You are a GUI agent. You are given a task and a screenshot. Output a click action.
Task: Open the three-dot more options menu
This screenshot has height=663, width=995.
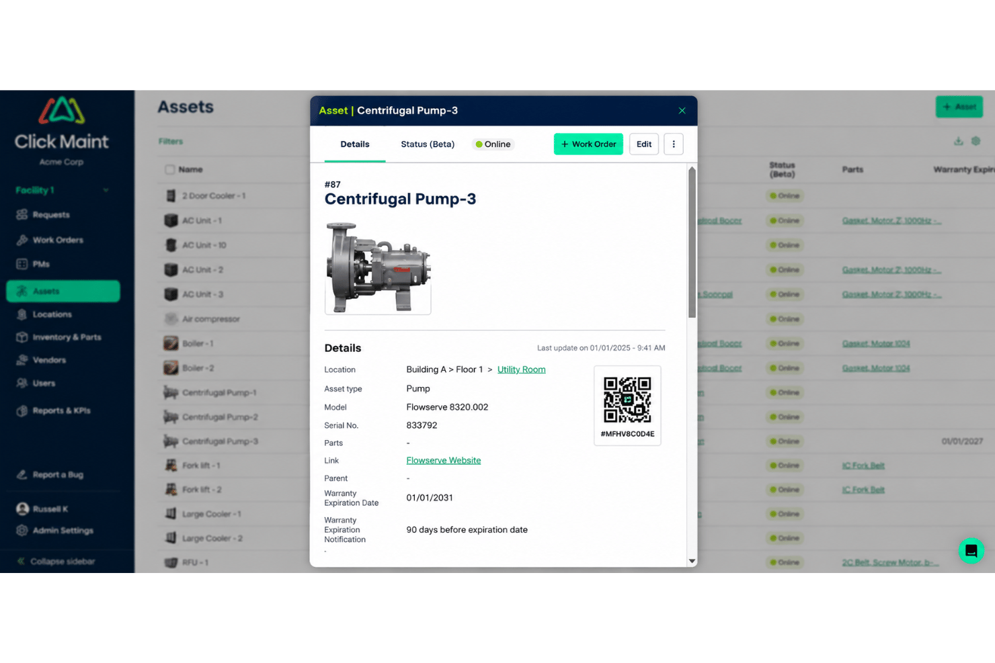(674, 144)
